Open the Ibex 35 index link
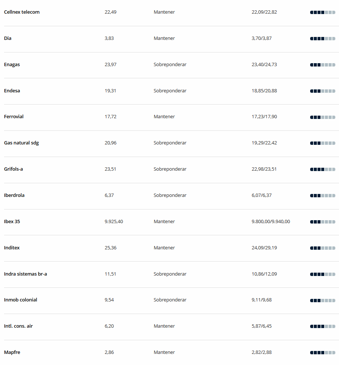This screenshot has width=339, height=365. pyautogui.click(x=12, y=221)
